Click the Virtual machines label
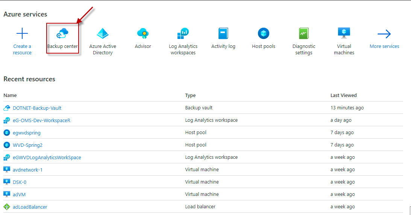The width and height of the screenshot is (411, 215). 344,49
